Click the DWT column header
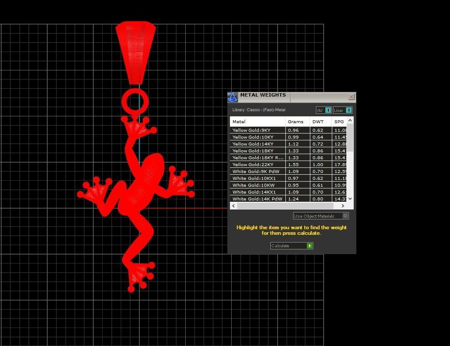Screen dimensions: 450x346 321,121
